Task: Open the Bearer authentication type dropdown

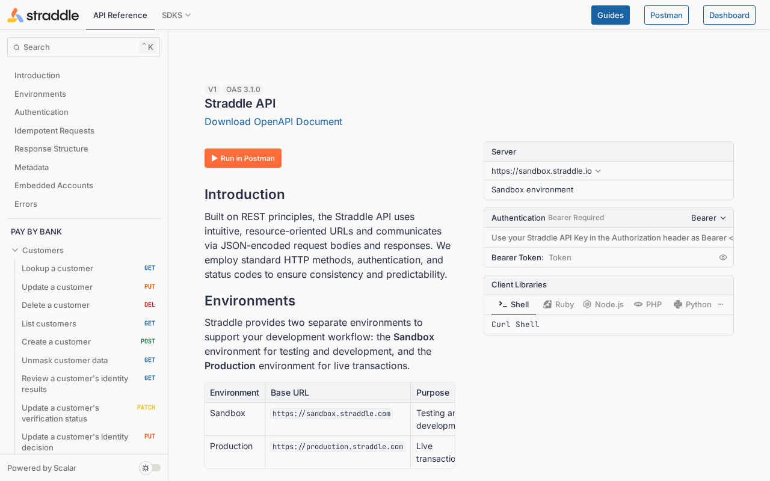Action: click(x=709, y=218)
